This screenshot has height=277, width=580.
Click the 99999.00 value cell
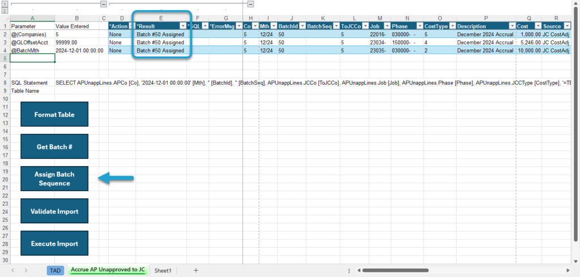(76, 42)
